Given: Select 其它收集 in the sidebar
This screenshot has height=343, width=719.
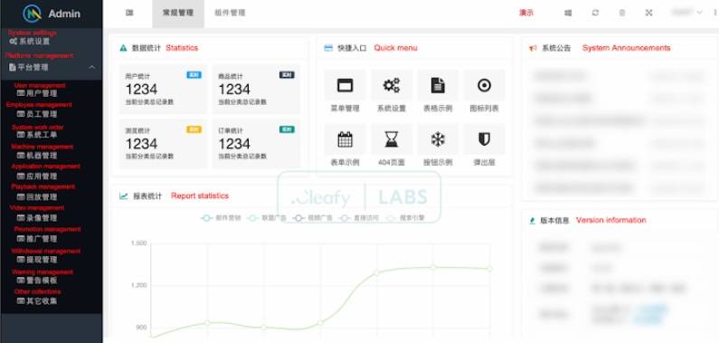Looking at the screenshot, I should tap(37, 301).
